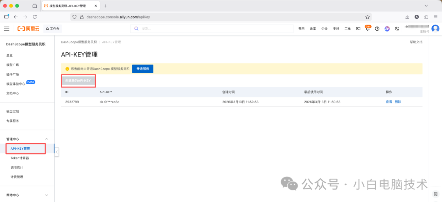
Task: Expand the list all tabs chevron
Action: (426, 6)
